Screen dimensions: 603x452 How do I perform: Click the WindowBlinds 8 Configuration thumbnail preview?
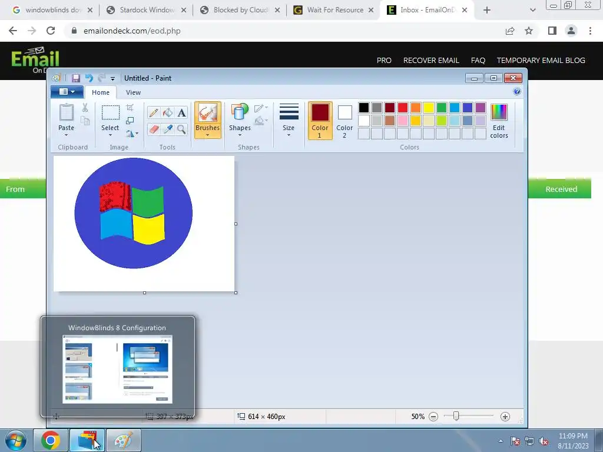(x=117, y=370)
